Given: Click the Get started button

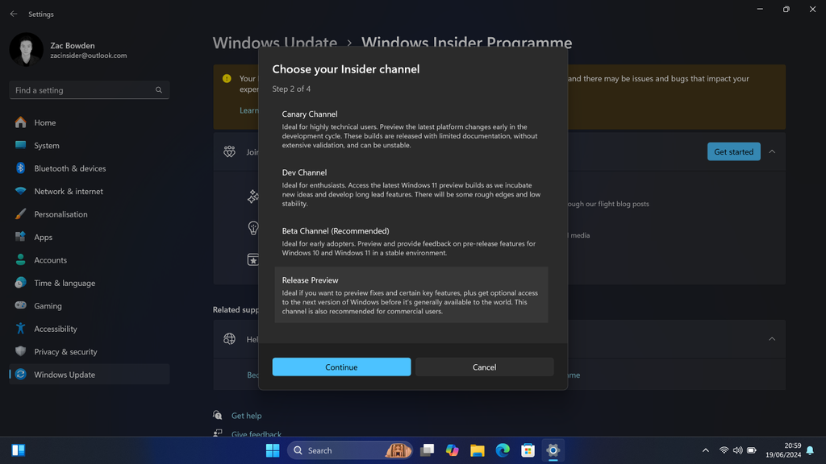Looking at the screenshot, I should [x=733, y=151].
